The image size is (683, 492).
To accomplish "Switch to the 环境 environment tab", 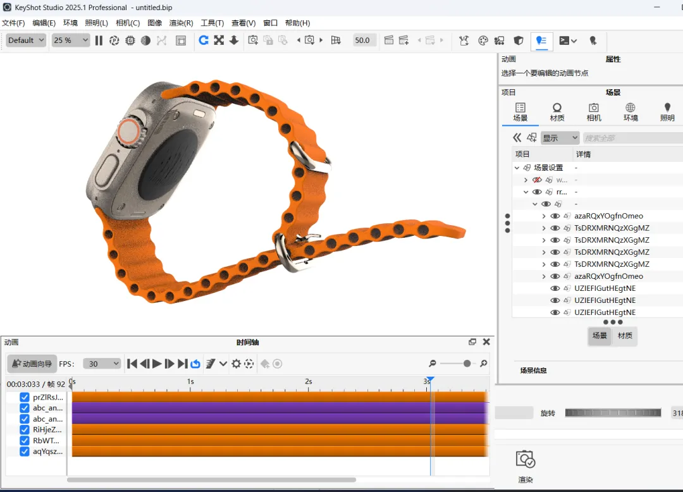I will pyautogui.click(x=631, y=112).
